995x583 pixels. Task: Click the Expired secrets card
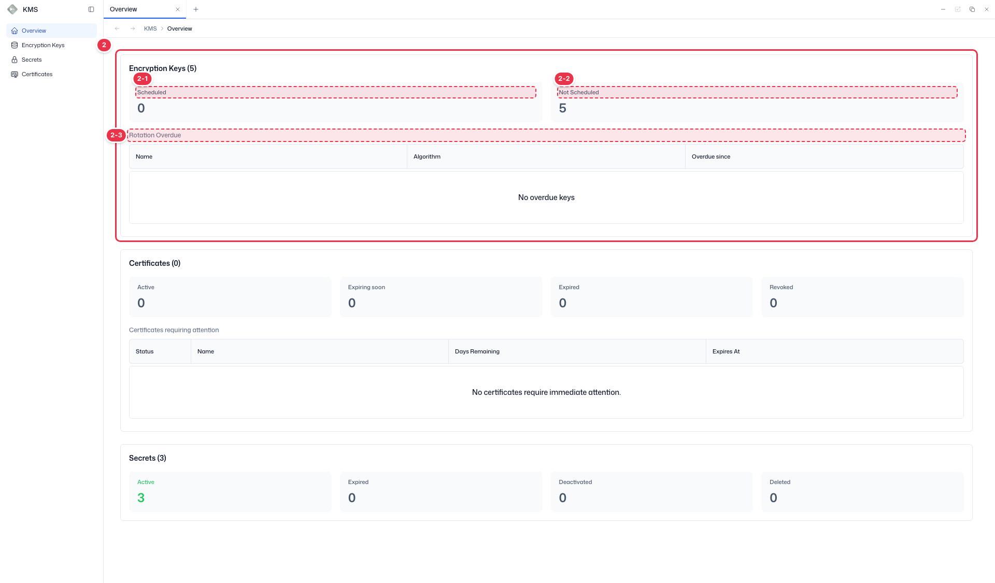point(441,492)
